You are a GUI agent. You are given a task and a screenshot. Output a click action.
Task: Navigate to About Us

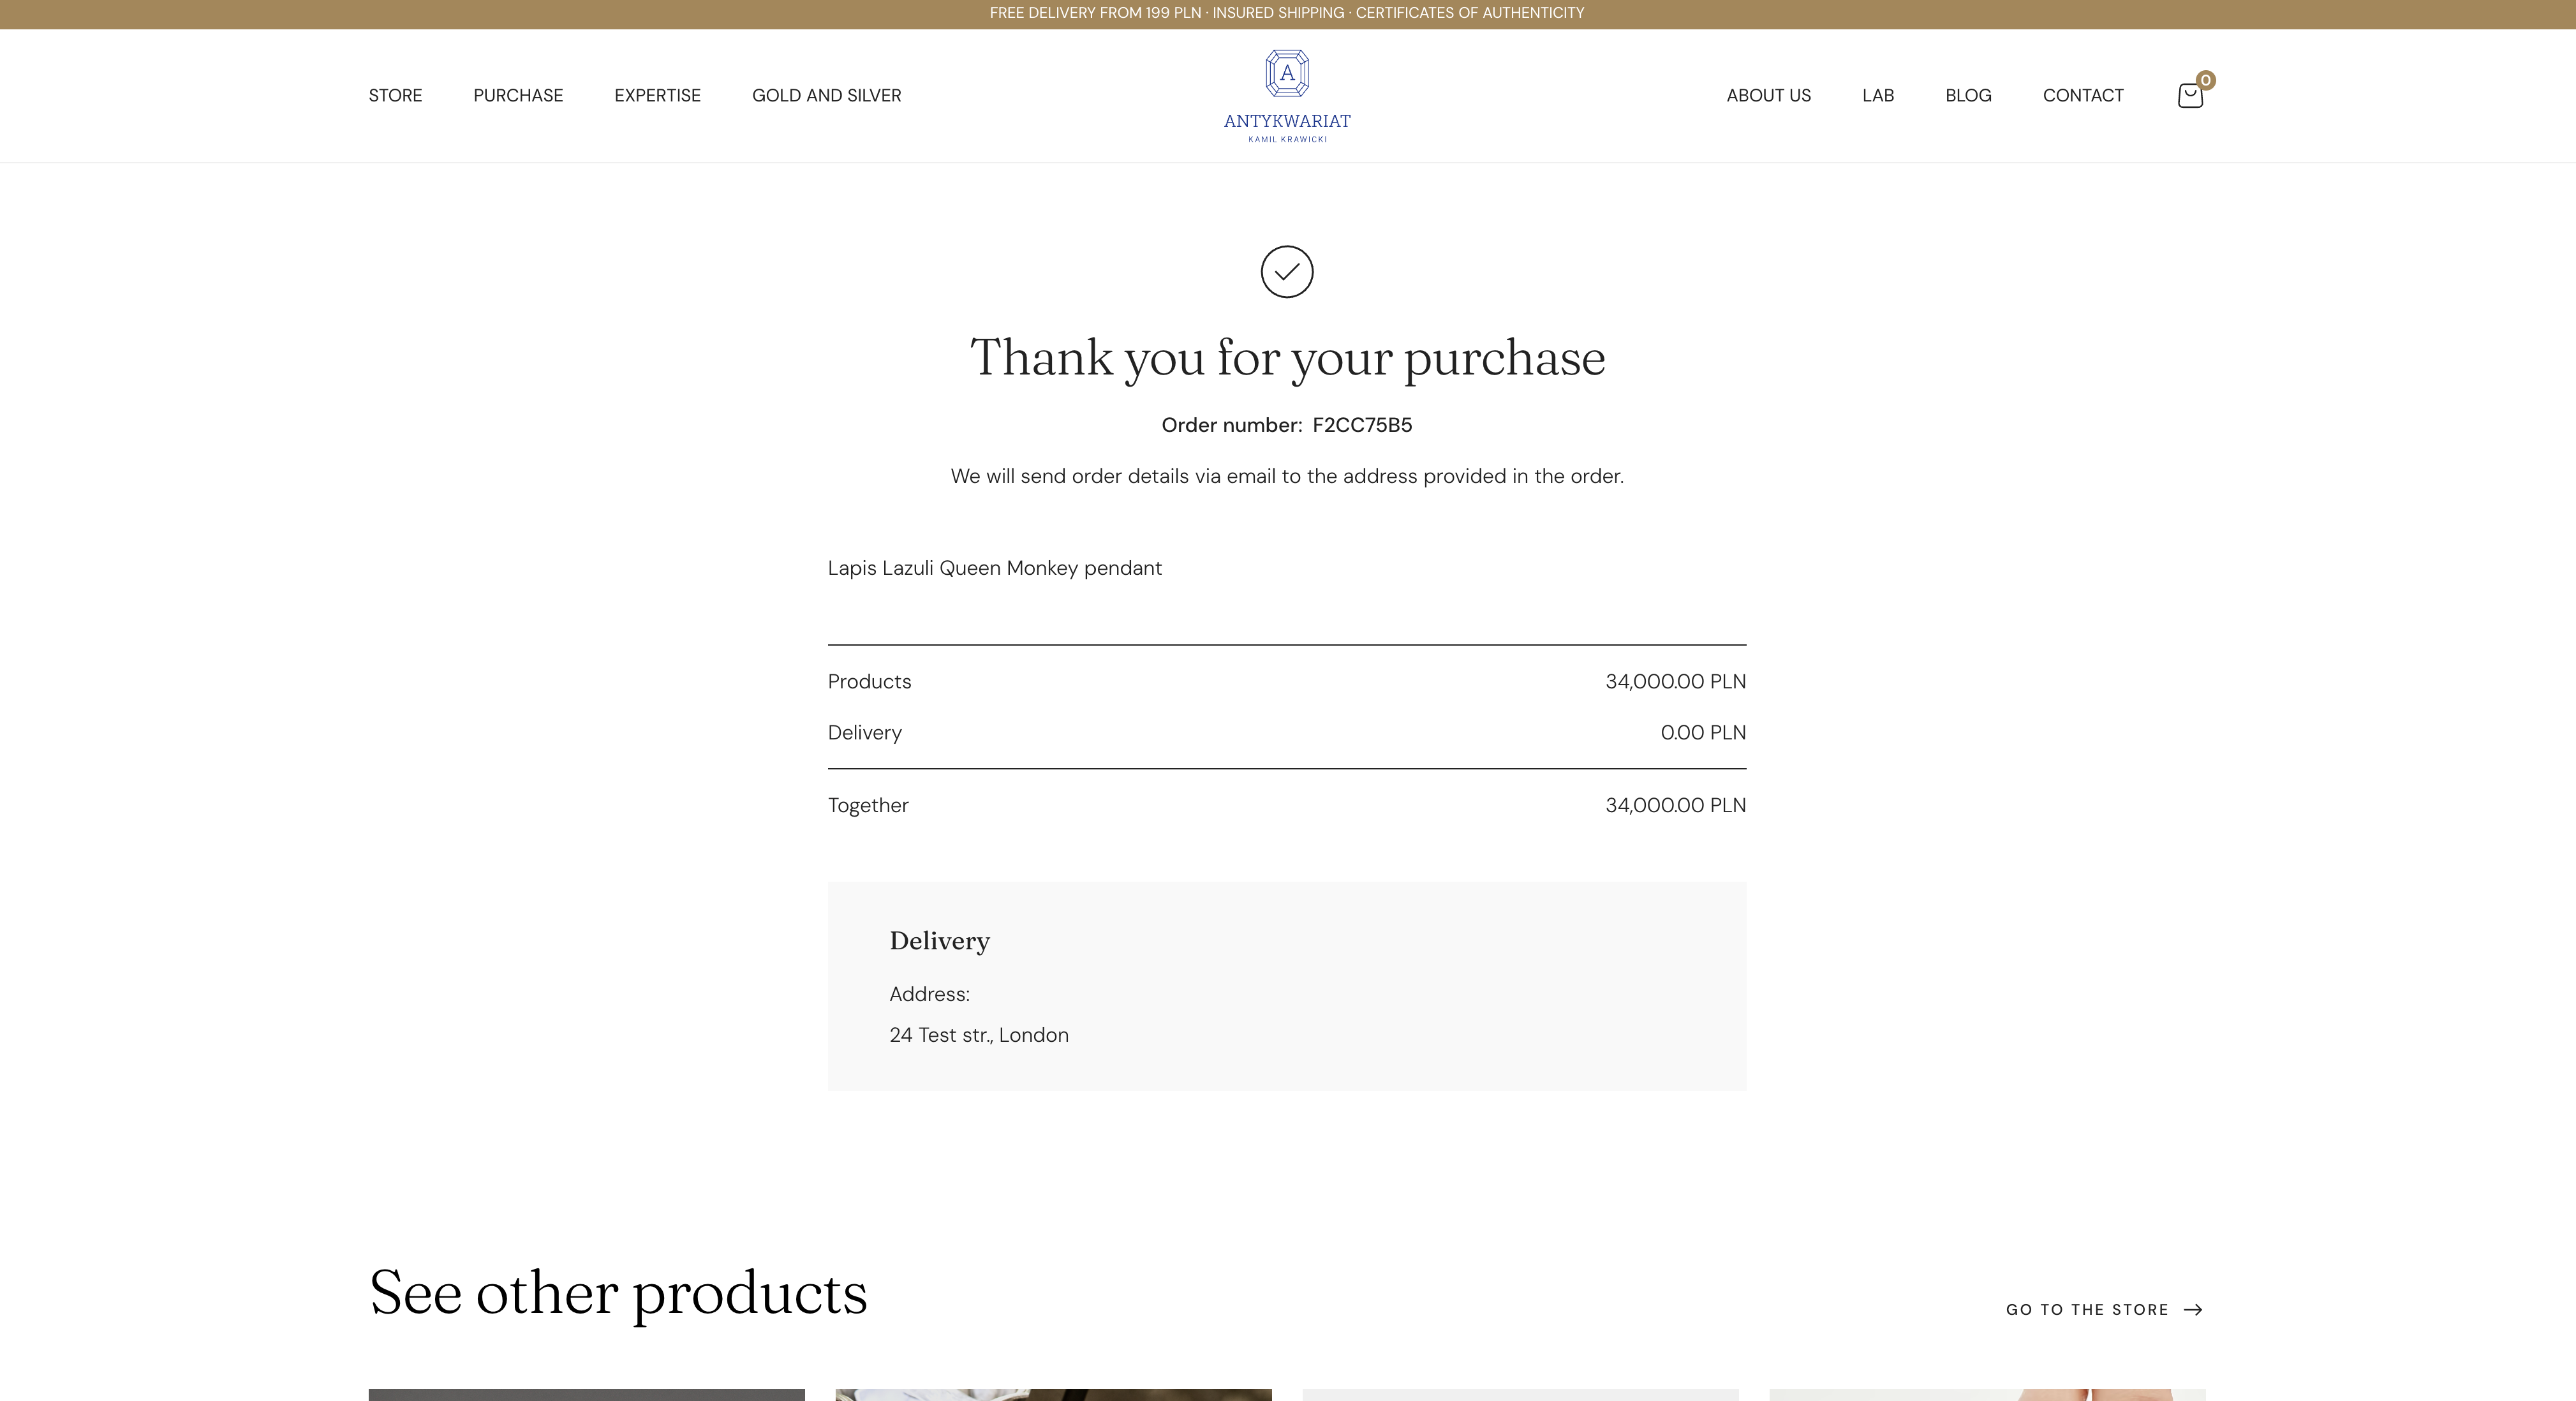(x=1768, y=96)
